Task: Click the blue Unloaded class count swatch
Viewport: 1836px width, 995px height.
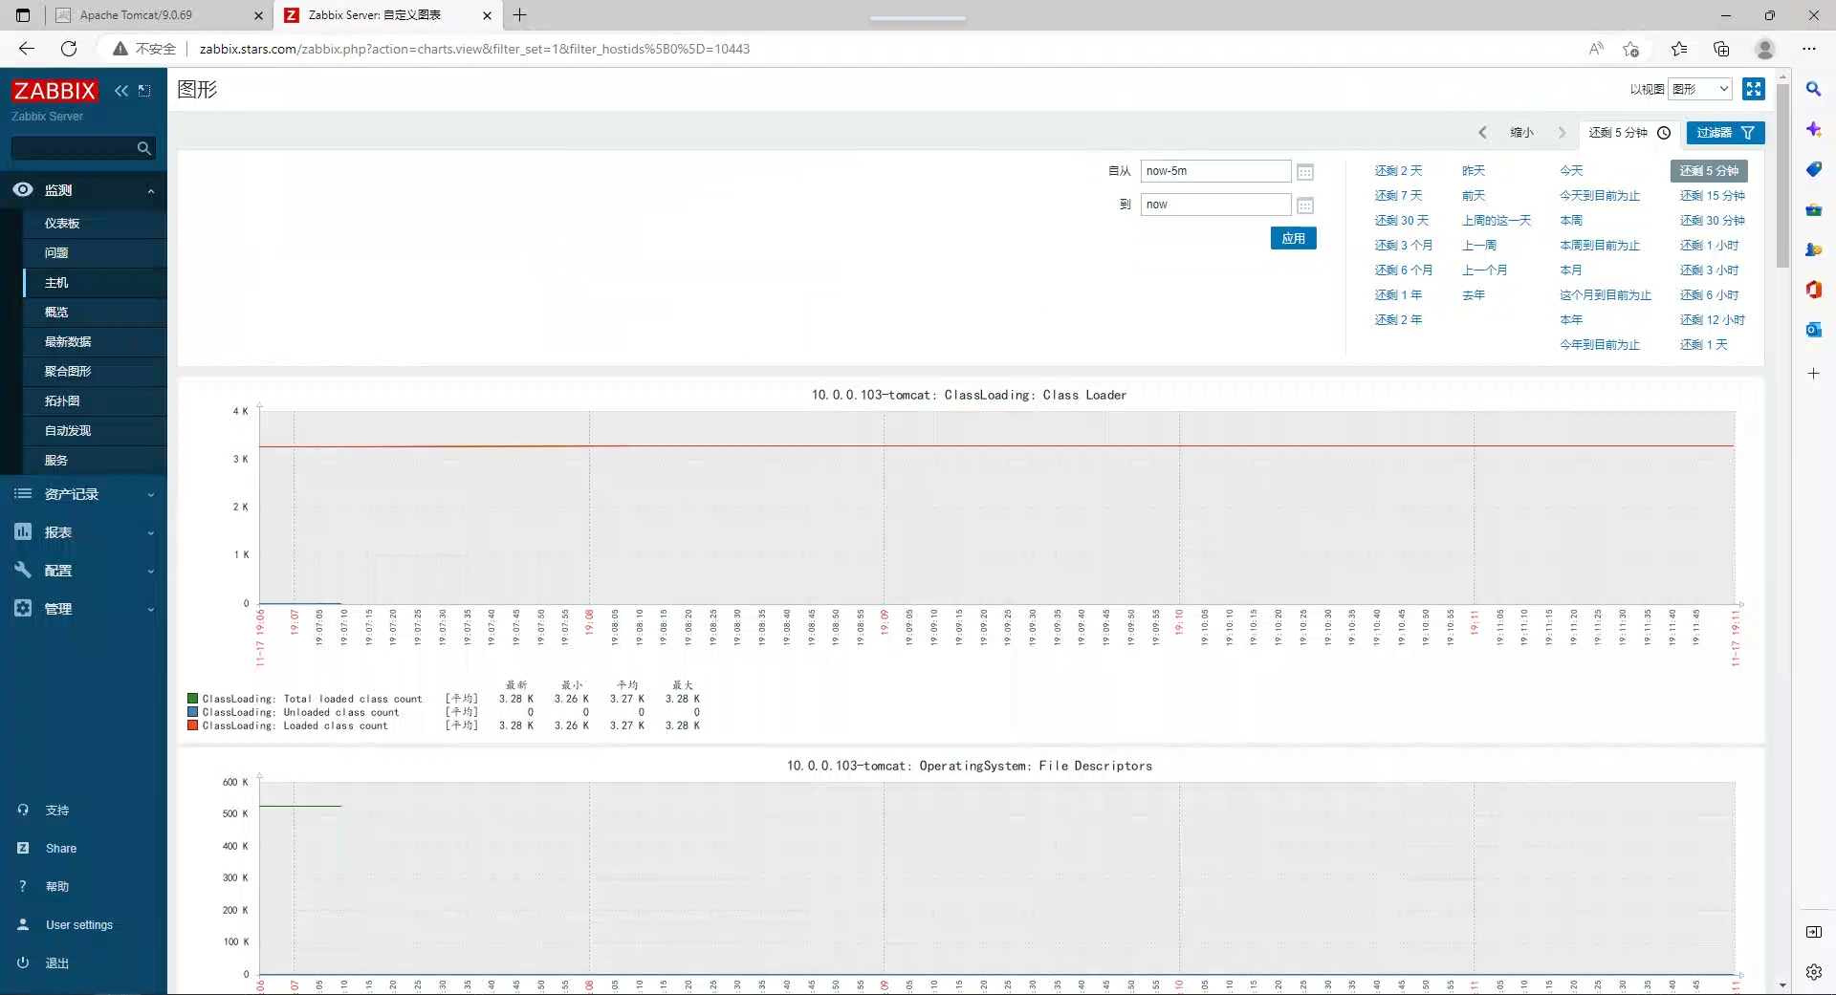Action: click(x=193, y=712)
